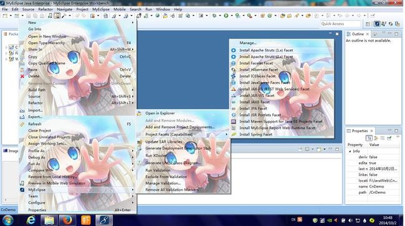The width and height of the screenshot is (405, 226).
Task: Choose Copy Qualified Name
Action: point(47,63)
